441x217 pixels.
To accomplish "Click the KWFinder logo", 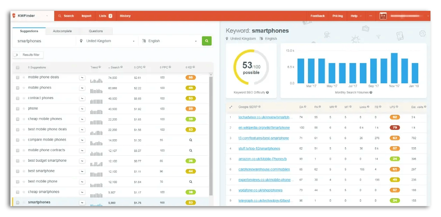I will [x=27, y=15].
